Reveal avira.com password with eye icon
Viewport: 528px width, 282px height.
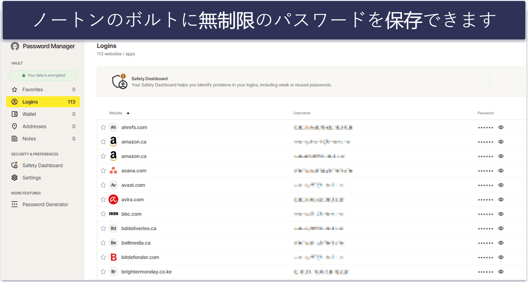point(501,200)
